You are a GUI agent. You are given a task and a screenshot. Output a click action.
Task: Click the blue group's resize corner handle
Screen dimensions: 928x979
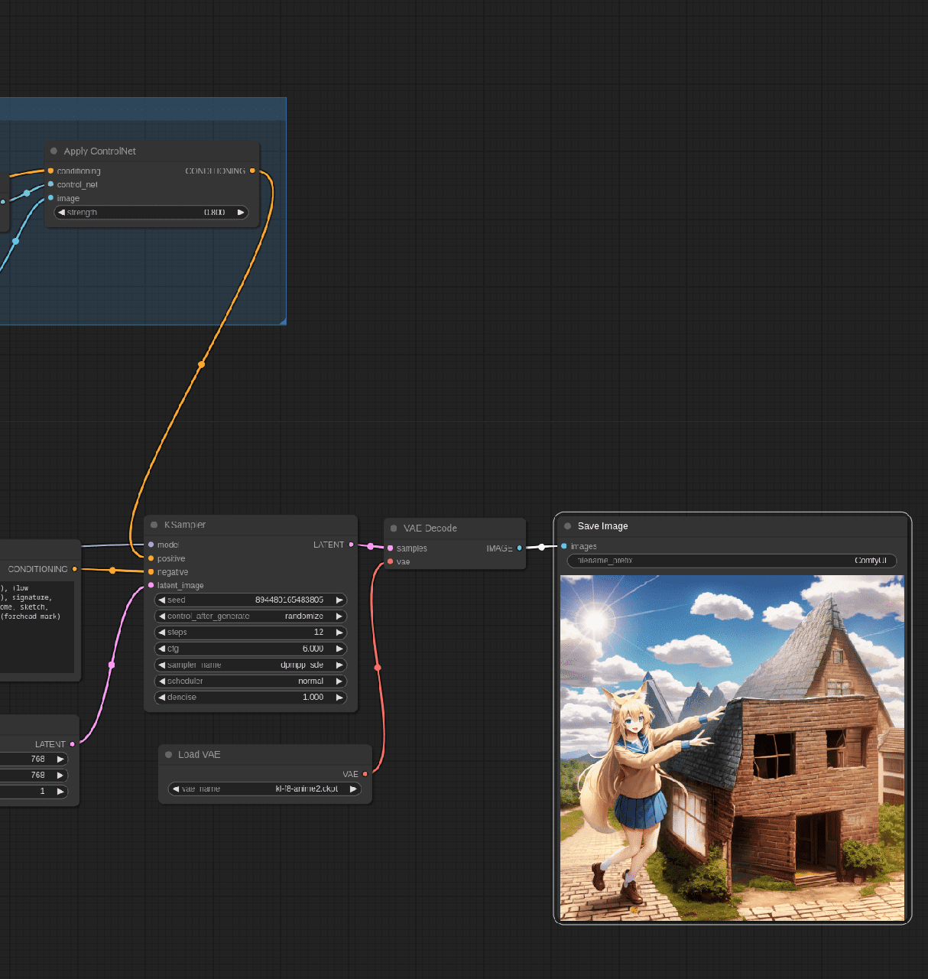283,322
